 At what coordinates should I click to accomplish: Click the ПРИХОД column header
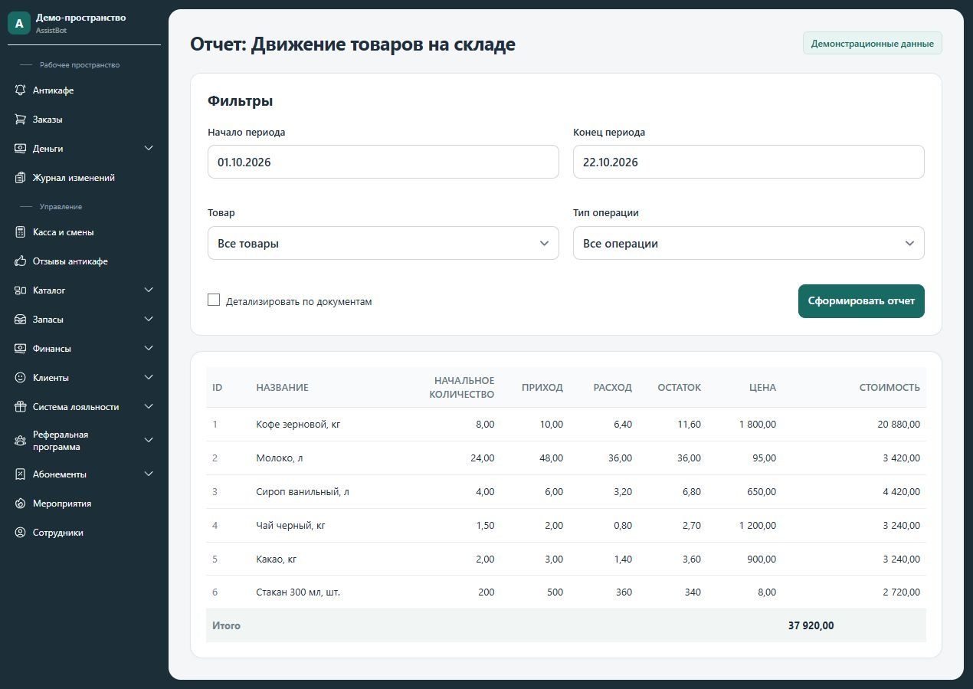[x=542, y=388]
